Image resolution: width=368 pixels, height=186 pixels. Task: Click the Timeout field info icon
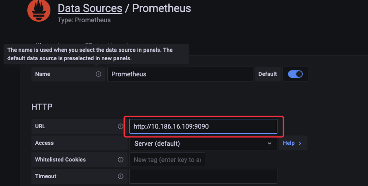point(121,176)
